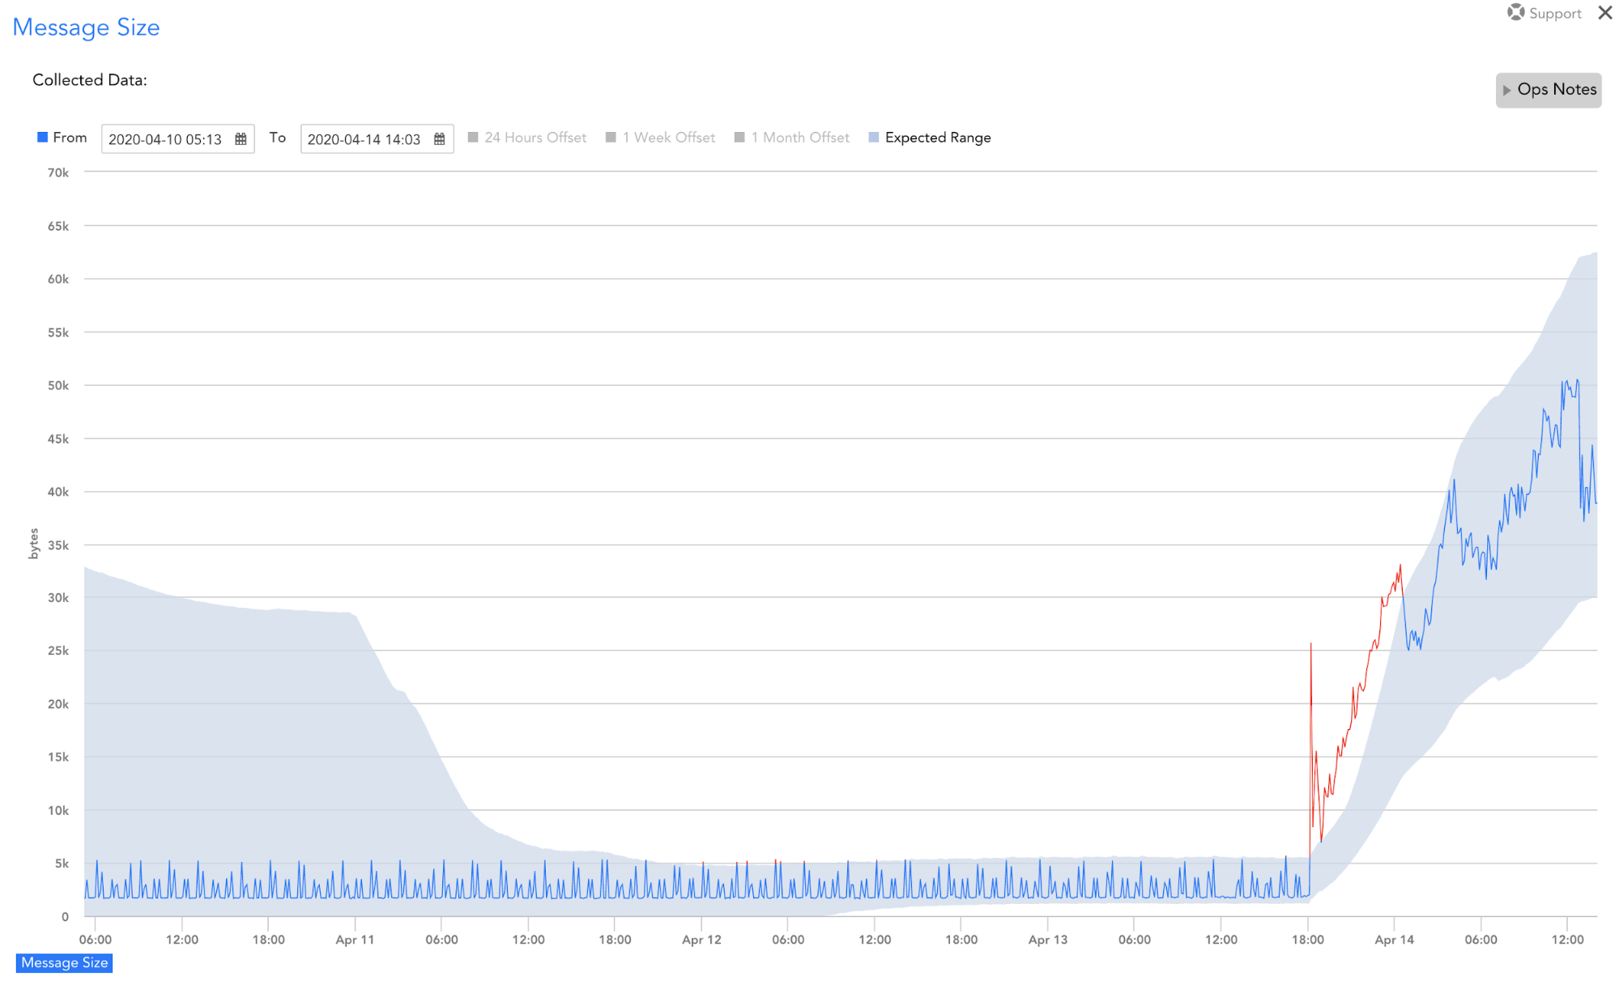The width and height of the screenshot is (1619, 989).
Task: Click the Apr 11 x-axis label
Action: point(355,940)
